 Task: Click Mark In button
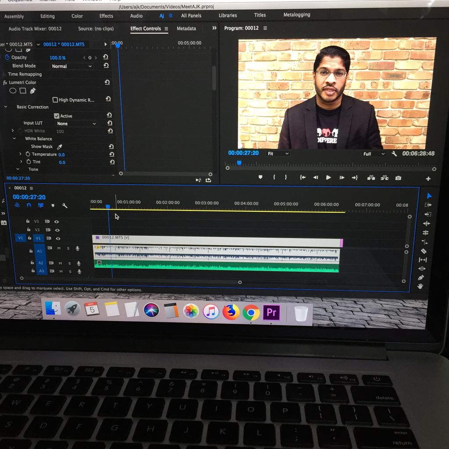[274, 177]
